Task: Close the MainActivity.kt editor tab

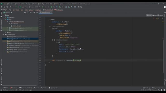Action: click(51, 12)
